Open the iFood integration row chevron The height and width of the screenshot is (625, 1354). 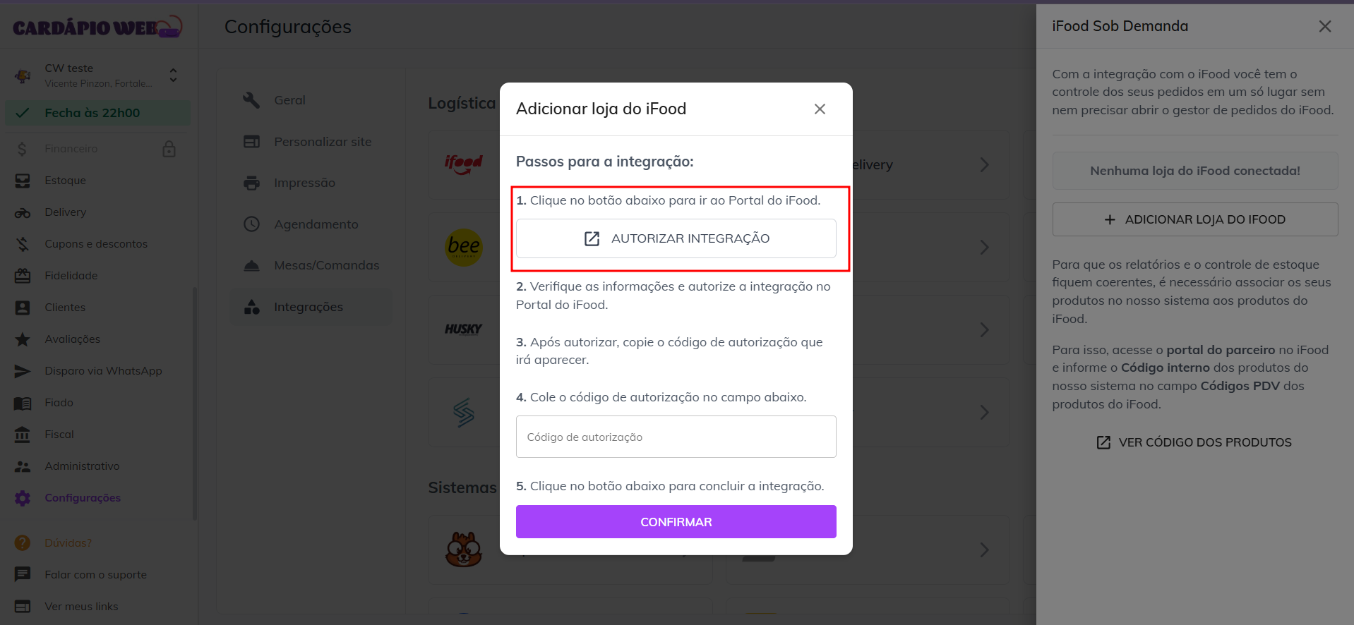pyautogui.click(x=984, y=165)
